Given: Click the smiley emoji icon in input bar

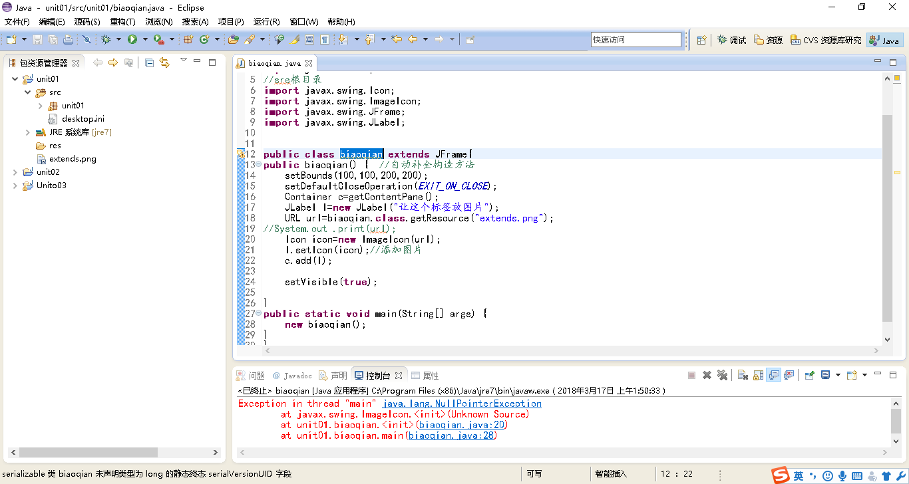Looking at the screenshot, I should point(827,475).
